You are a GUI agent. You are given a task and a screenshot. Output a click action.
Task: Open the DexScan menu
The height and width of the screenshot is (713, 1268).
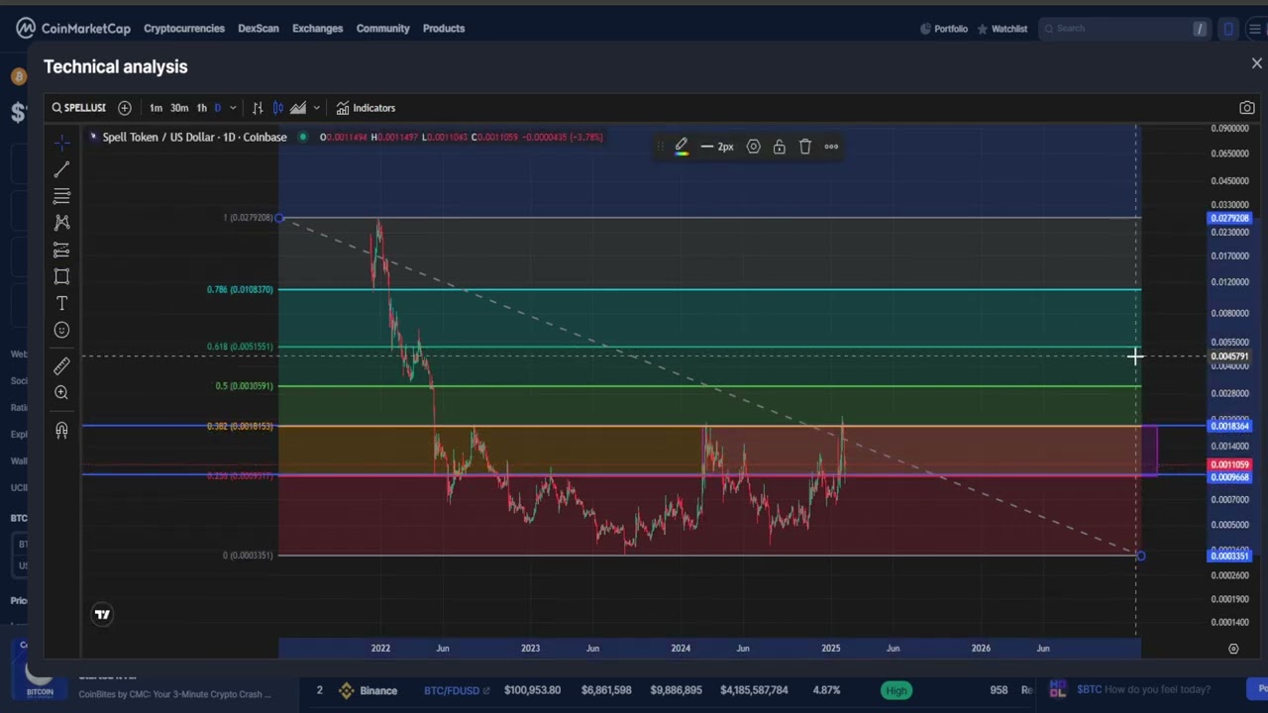(259, 29)
